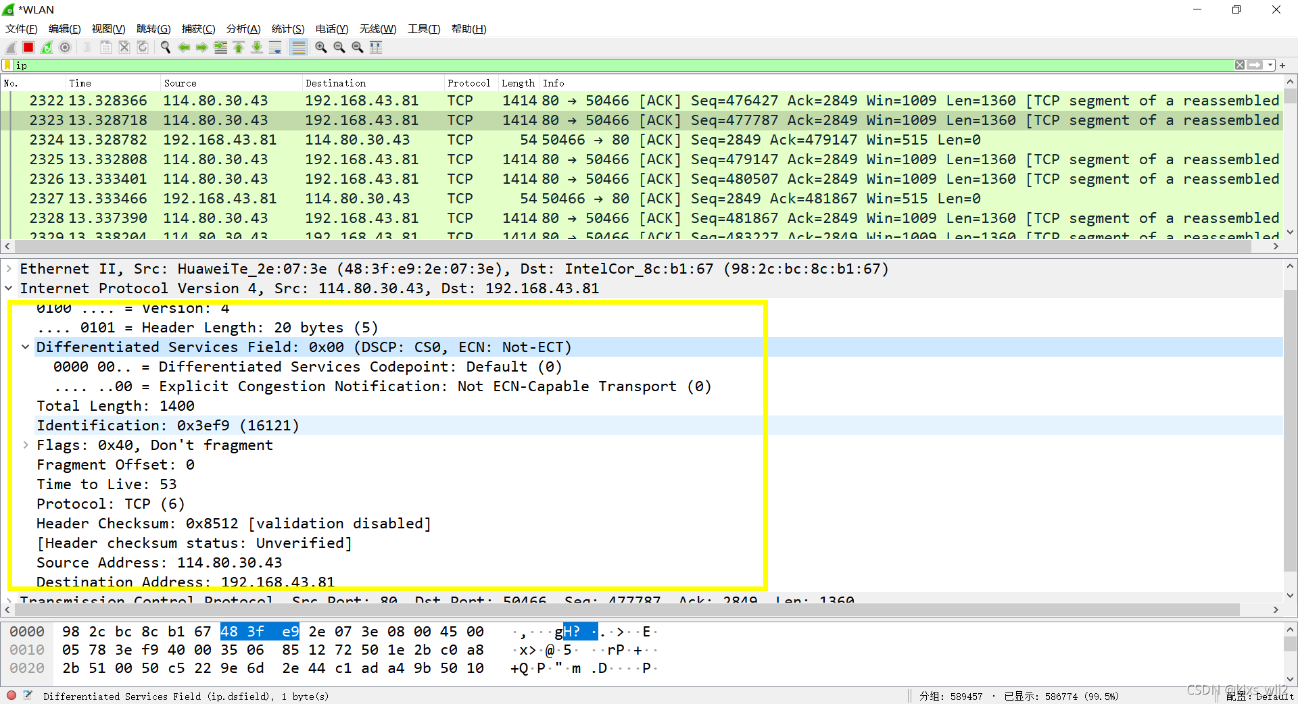Sort packets by the Protocol column header
The image size is (1298, 704).
pos(471,83)
